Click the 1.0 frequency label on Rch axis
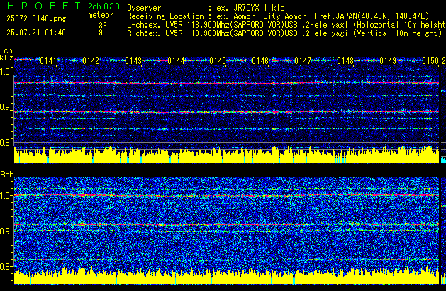Screen dimensions: 446x291 pyautogui.click(x=6, y=195)
